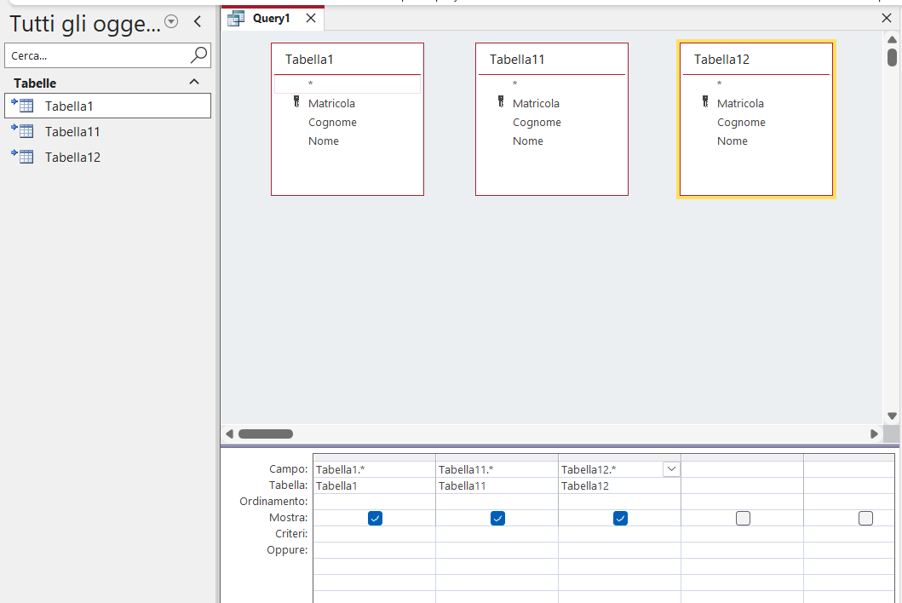Select Tabella1 in the navigation pane
The height and width of the screenshot is (603, 902).
(107, 106)
